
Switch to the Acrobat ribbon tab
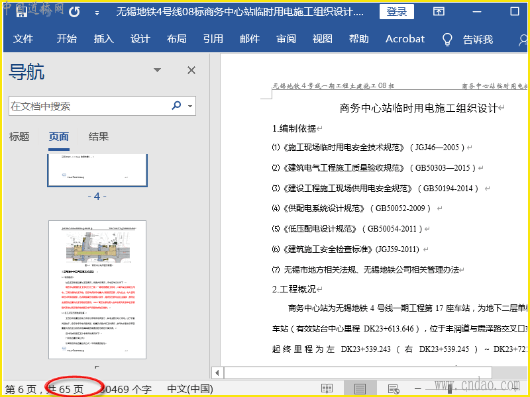click(405, 39)
